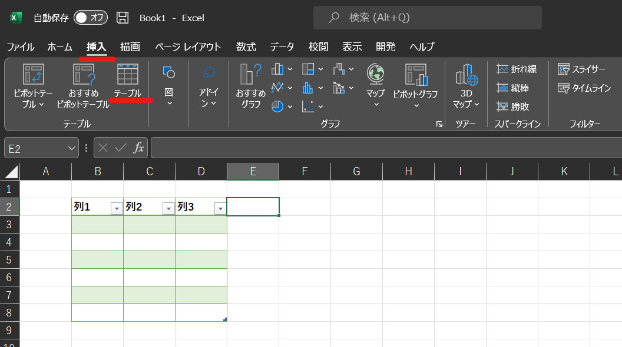622x347 pixels.
Task: Insert a scatter or bubble chart
Action: pos(308,106)
